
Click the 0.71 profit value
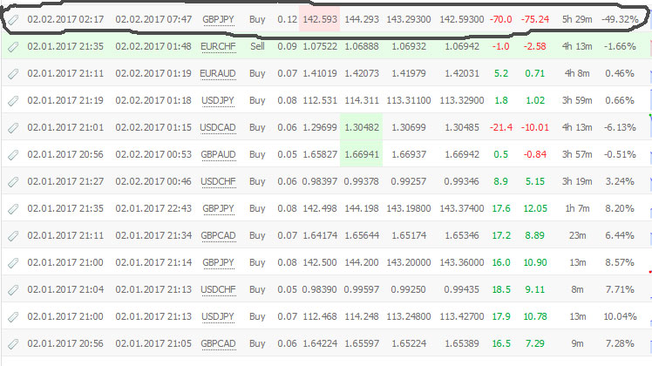[x=534, y=73]
